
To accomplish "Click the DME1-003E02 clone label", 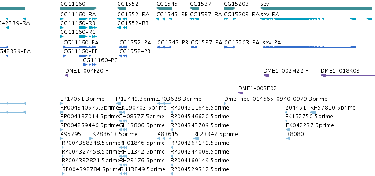I will 258,88.
